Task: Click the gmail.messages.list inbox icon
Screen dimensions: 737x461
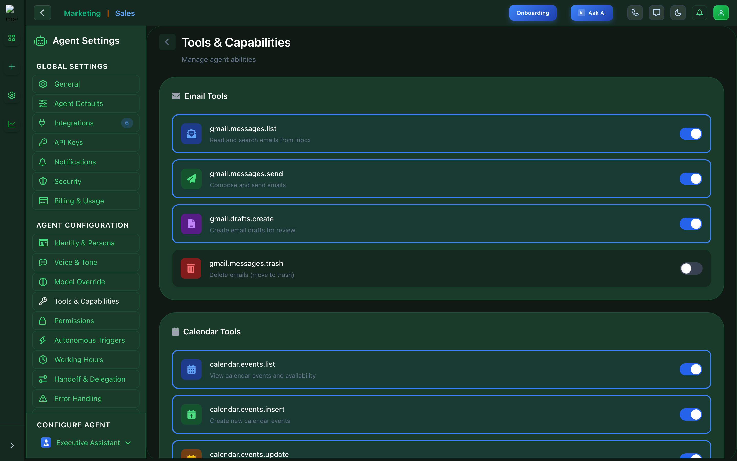Action: (191, 133)
